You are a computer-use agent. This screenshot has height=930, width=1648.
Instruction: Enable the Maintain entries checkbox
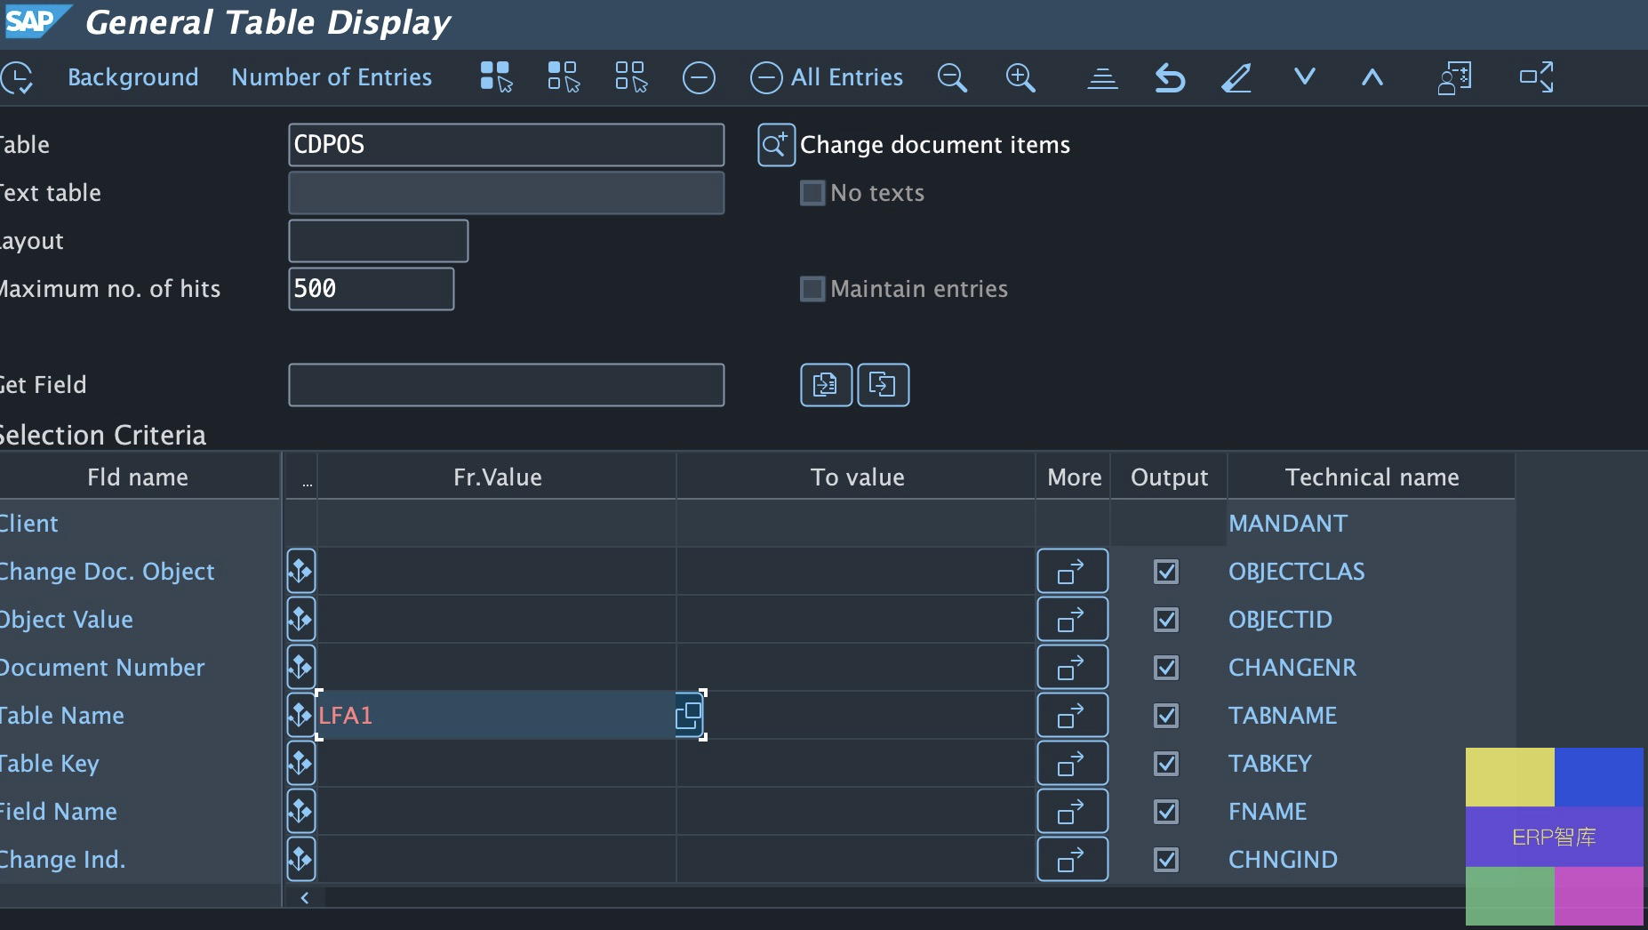[x=812, y=289]
